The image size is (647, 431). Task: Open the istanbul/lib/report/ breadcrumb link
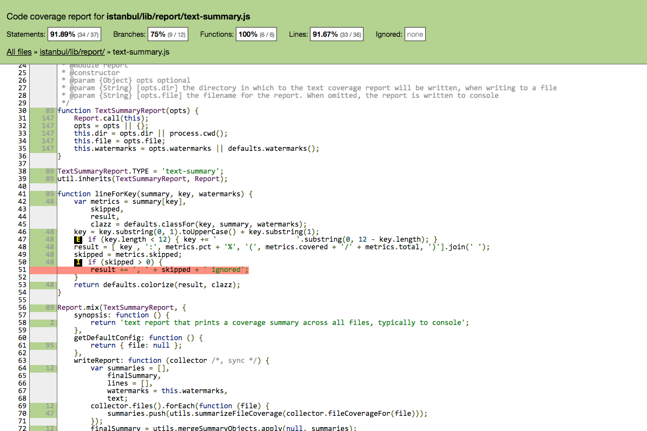72,52
